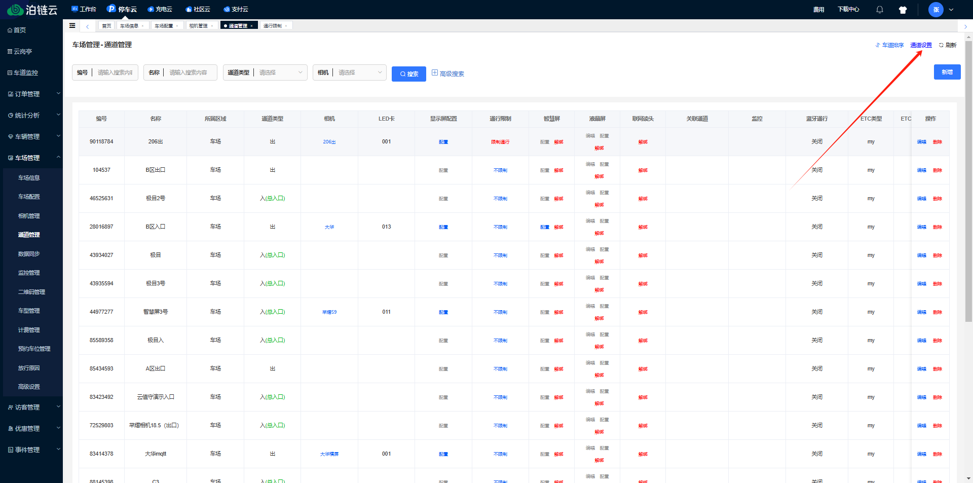Open the 社区云 top menu

point(198,9)
